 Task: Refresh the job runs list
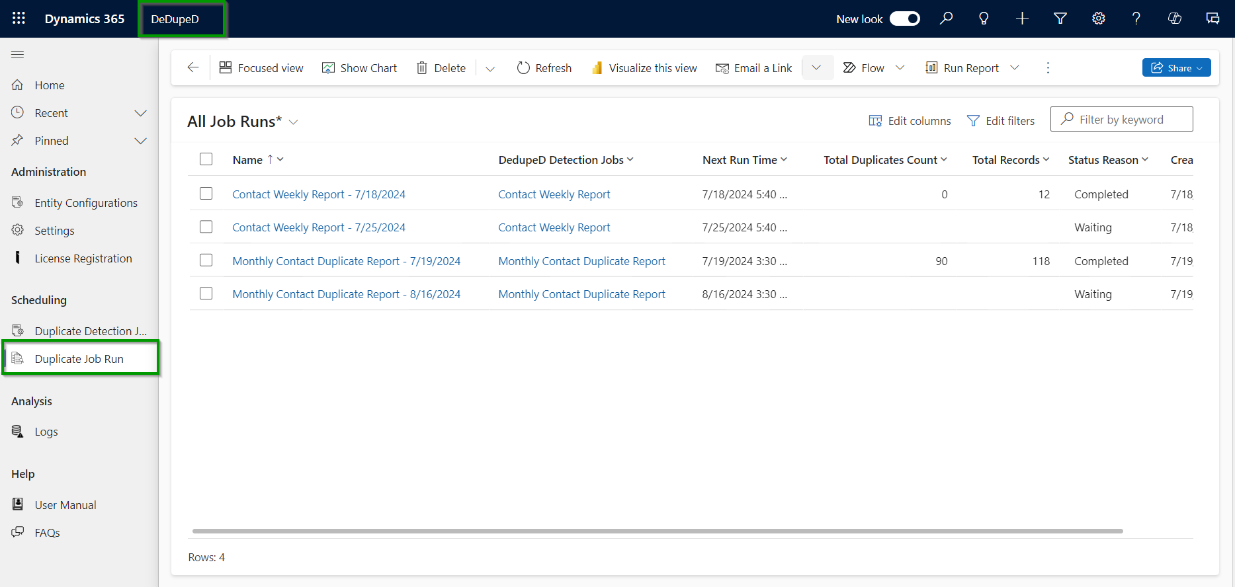pos(544,67)
